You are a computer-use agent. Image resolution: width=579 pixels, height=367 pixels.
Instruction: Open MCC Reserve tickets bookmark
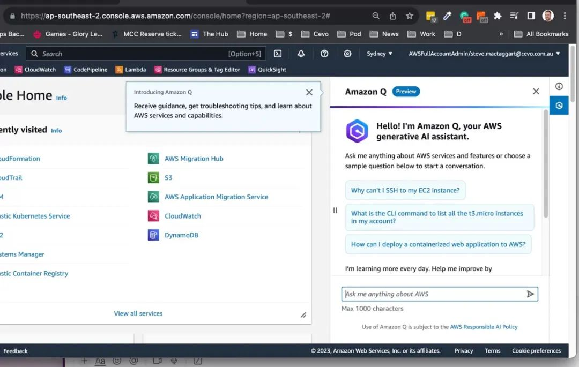pos(146,34)
